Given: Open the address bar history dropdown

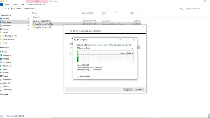Looking at the screenshot, I should 180,9.
